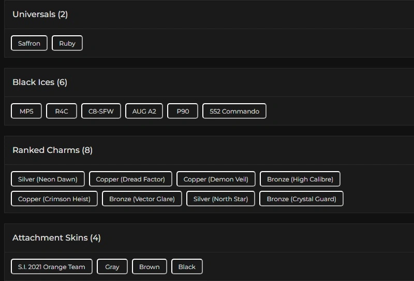Image resolution: width=414 pixels, height=281 pixels.
Task: Select the Ruby universal tag
Action: [x=67, y=43]
